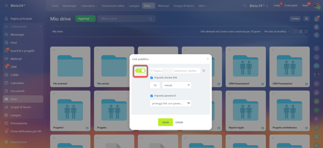323x148 pixels.
Task: Open the Feed top menu item
Action: 55,6
